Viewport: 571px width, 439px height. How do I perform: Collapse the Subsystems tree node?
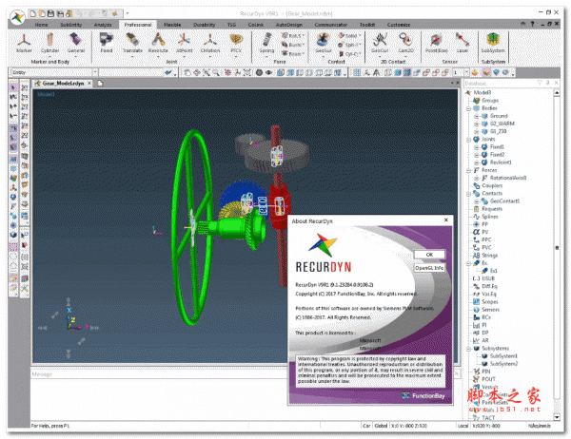(467, 348)
